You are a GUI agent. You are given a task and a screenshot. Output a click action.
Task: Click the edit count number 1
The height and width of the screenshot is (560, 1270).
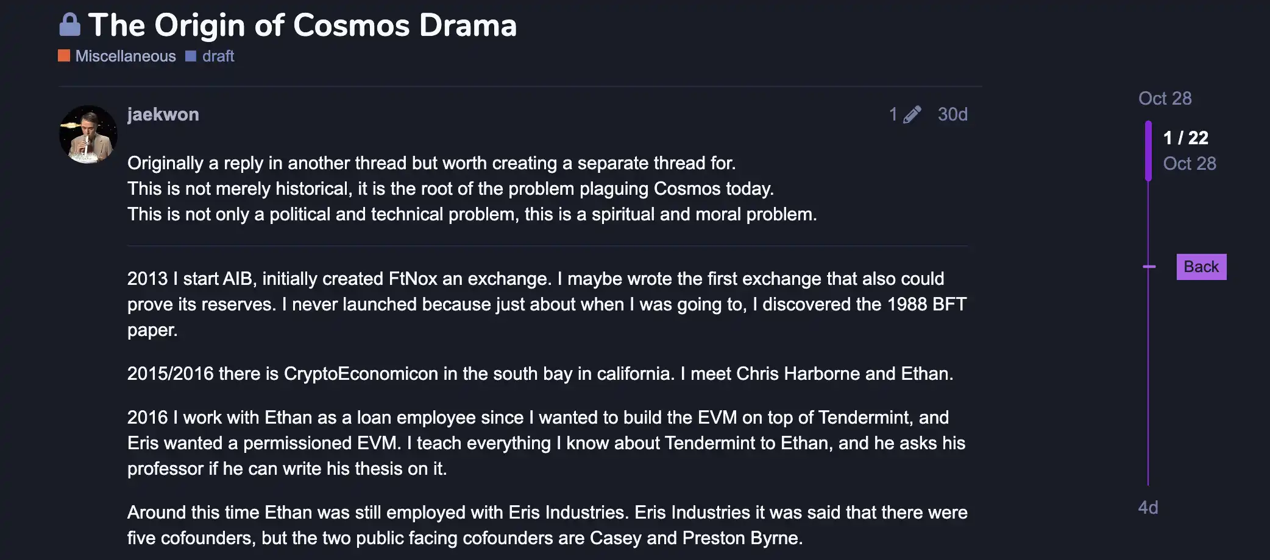893,114
